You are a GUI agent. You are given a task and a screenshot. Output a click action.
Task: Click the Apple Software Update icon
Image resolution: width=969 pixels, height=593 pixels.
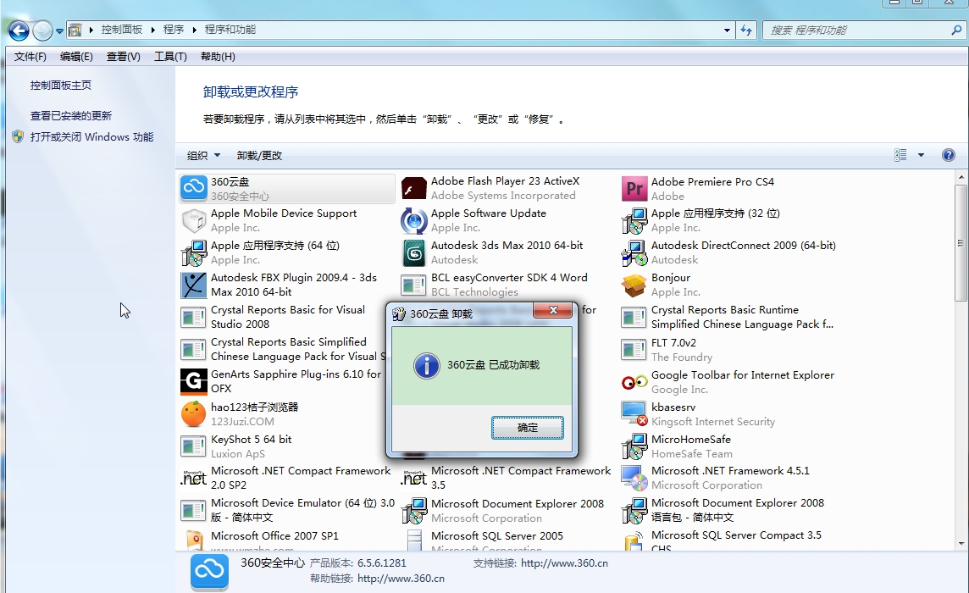(x=413, y=220)
